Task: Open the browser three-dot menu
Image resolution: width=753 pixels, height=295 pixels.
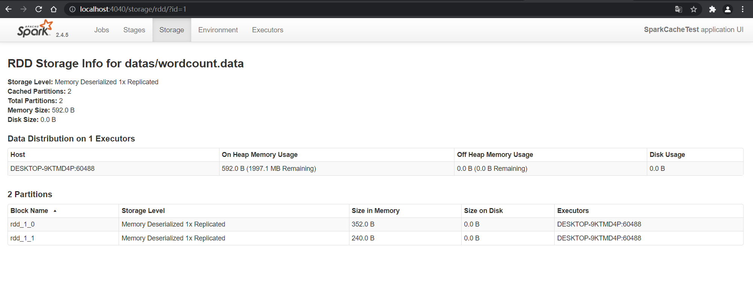Action: tap(743, 9)
